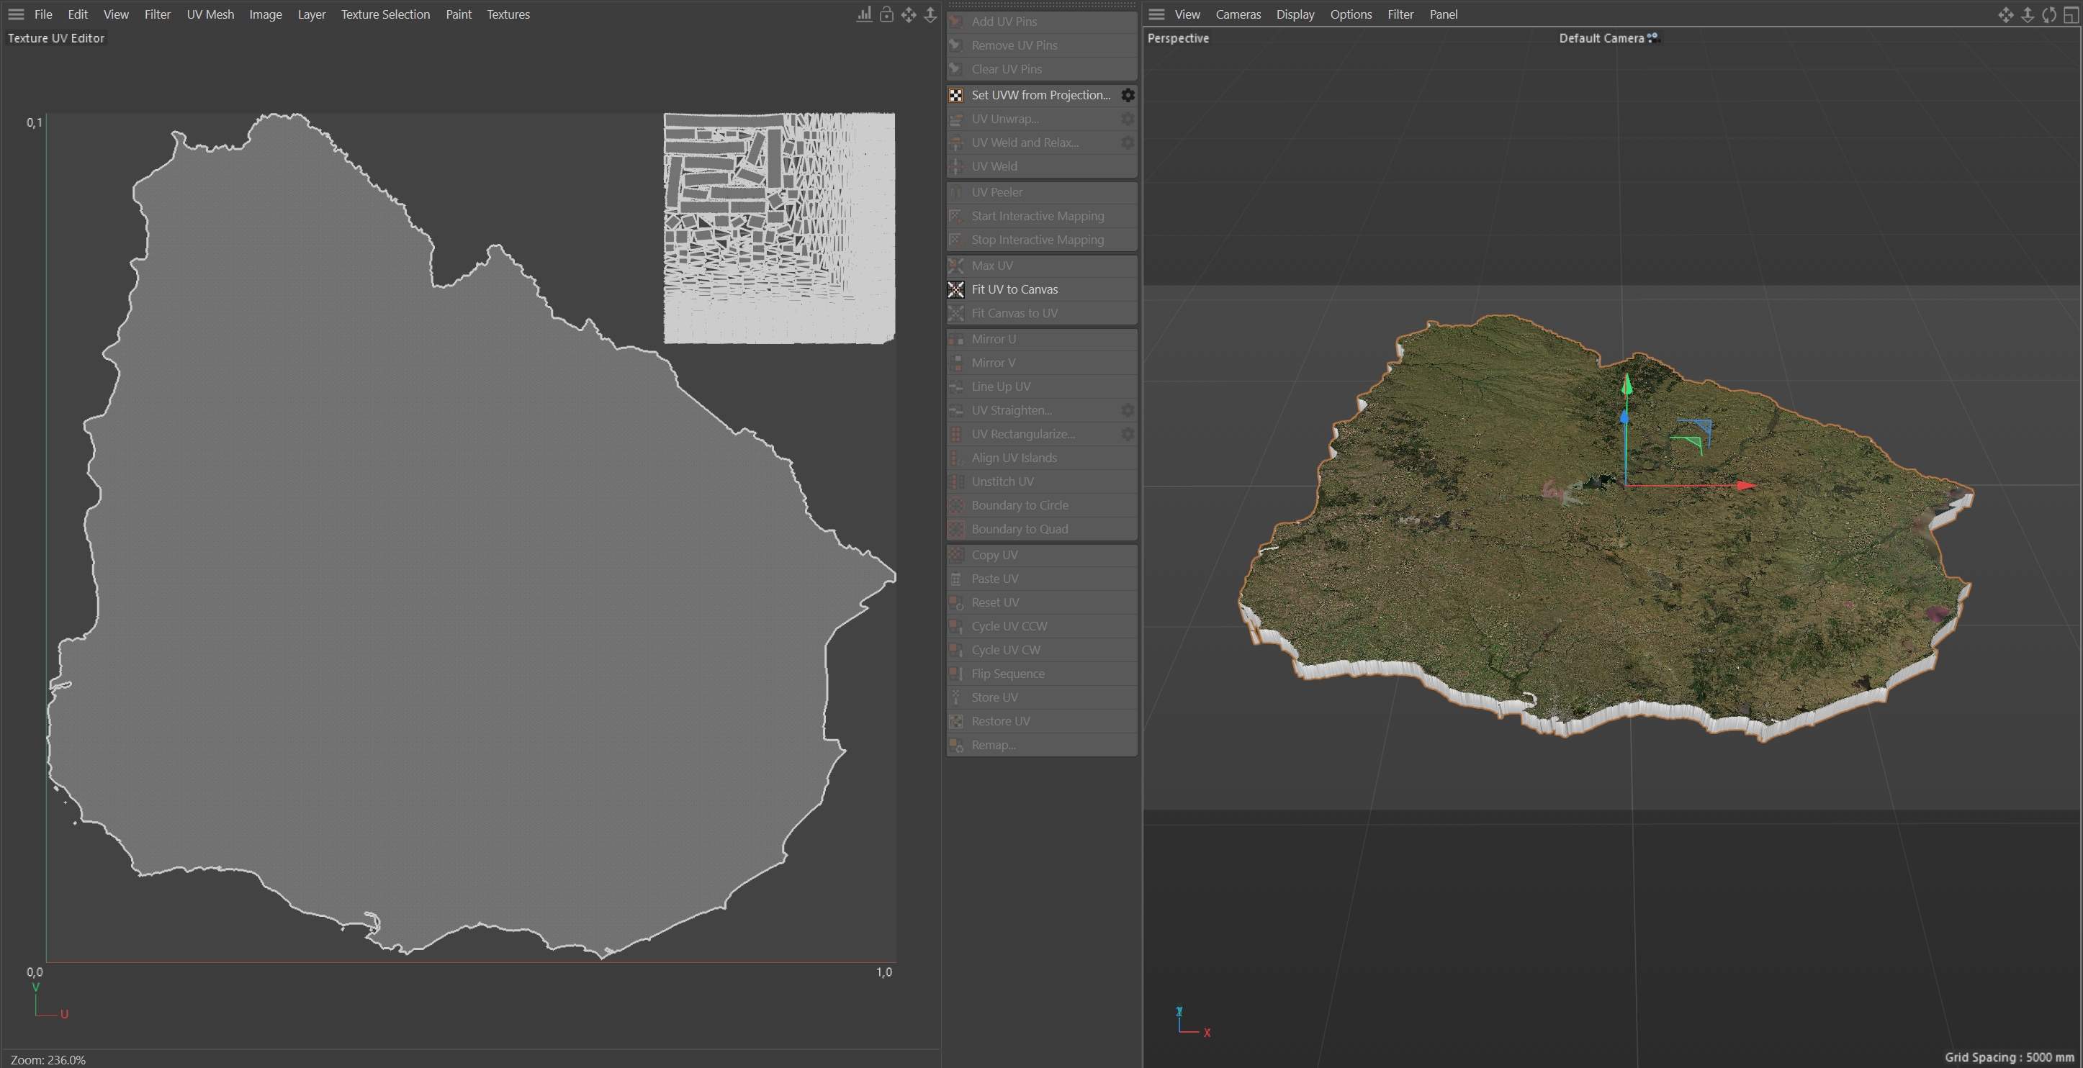Open Set UVW from Projection settings gear
The image size is (2083, 1068).
(1128, 96)
